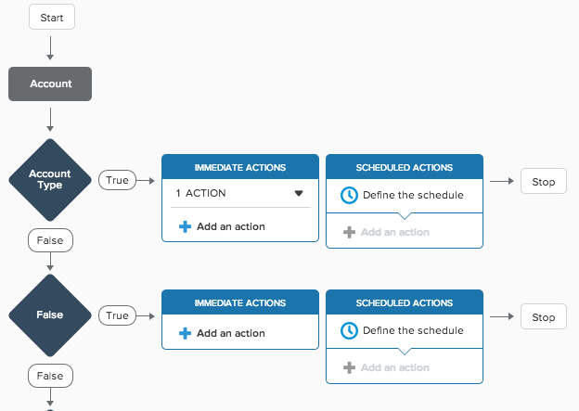Screen dimensions: 579x411
Task: Select the Account Type criteria diamond
Action: pos(50,180)
